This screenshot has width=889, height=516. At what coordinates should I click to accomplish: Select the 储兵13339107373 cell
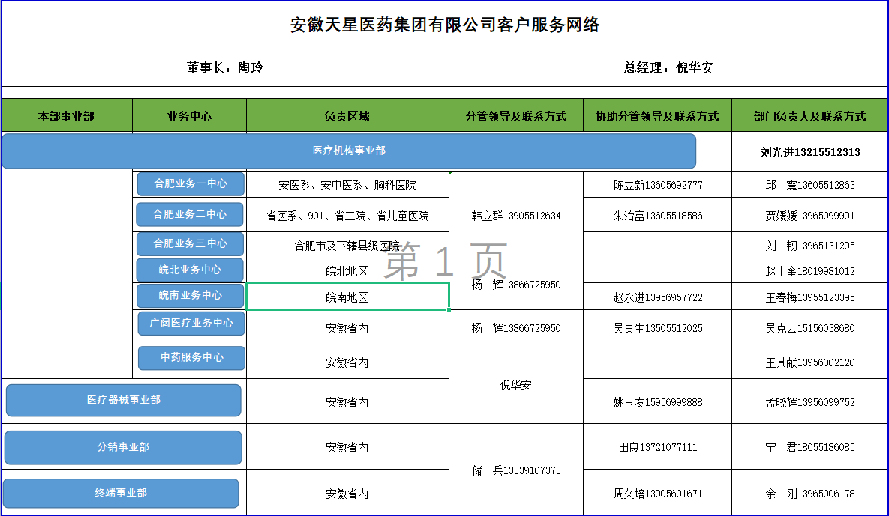[516, 470]
